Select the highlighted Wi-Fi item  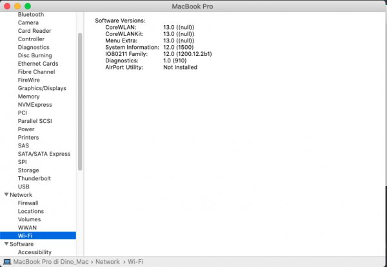pyautogui.click(x=38, y=235)
